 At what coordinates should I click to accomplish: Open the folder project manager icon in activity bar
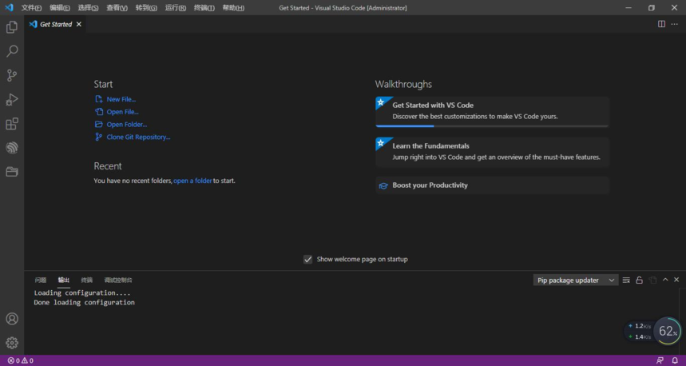(x=12, y=172)
